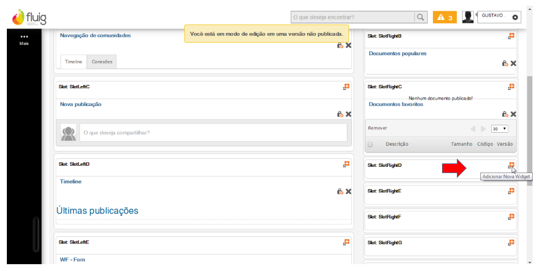Switch to the Conexões tab
The width and height of the screenshot is (539, 271).
tap(102, 61)
